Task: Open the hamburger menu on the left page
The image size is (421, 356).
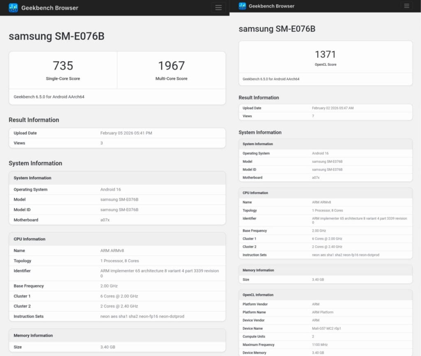Action: (218, 7)
